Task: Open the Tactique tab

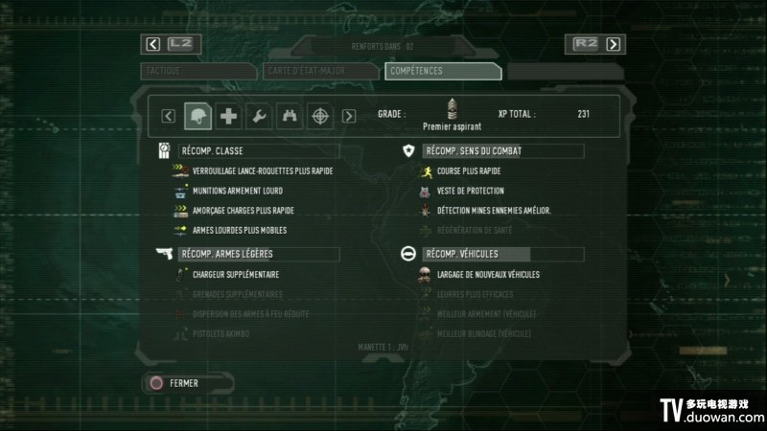Action: [x=198, y=71]
